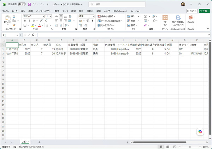
Task: Switch to Page Layout view in status bar
Action: tap(168, 147)
